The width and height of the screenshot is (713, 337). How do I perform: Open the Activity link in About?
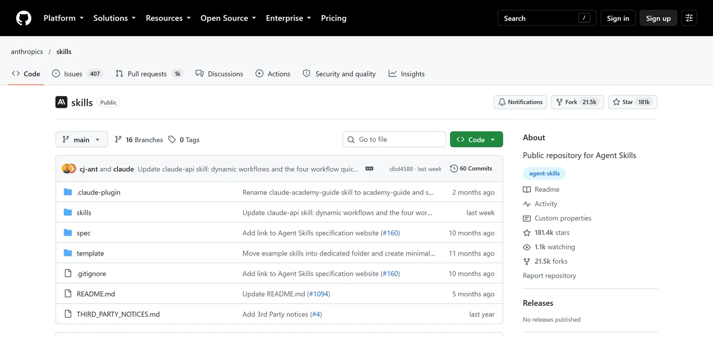[540, 204]
